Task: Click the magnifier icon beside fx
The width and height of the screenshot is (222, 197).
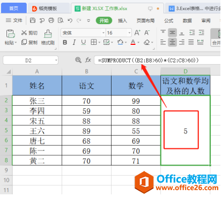Action: [x=78, y=60]
